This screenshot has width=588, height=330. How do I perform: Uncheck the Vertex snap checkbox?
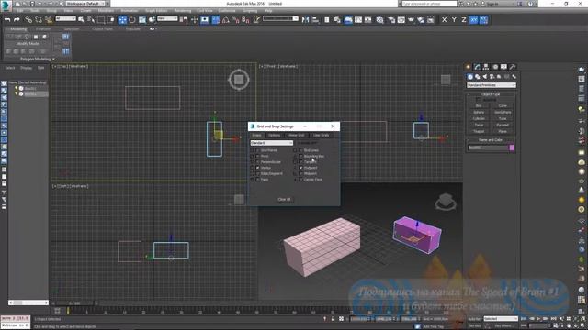257,168
